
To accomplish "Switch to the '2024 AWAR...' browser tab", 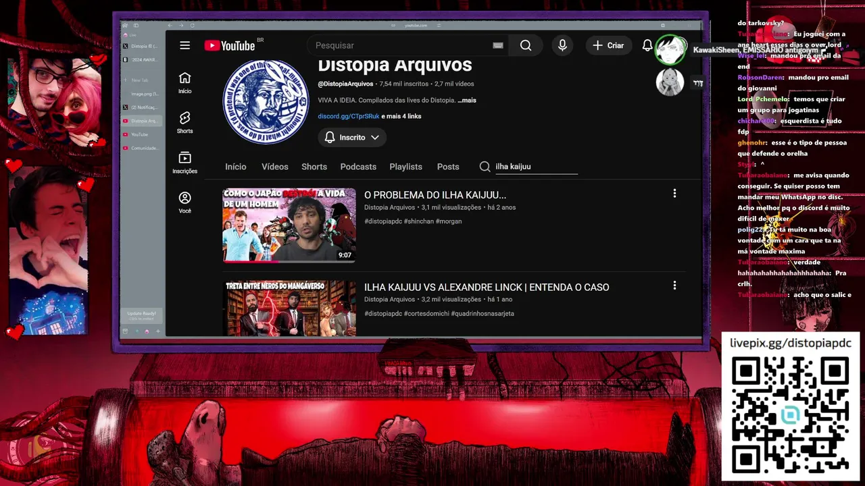I will coord(141,59).
